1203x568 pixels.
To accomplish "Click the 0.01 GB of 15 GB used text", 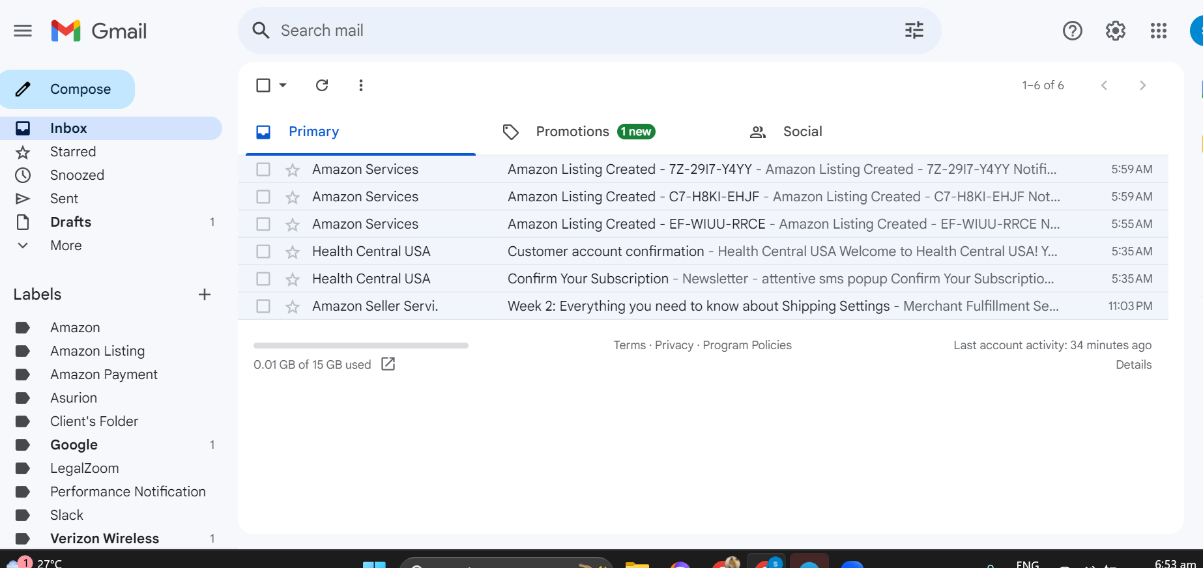I will (x=312, y=365).
